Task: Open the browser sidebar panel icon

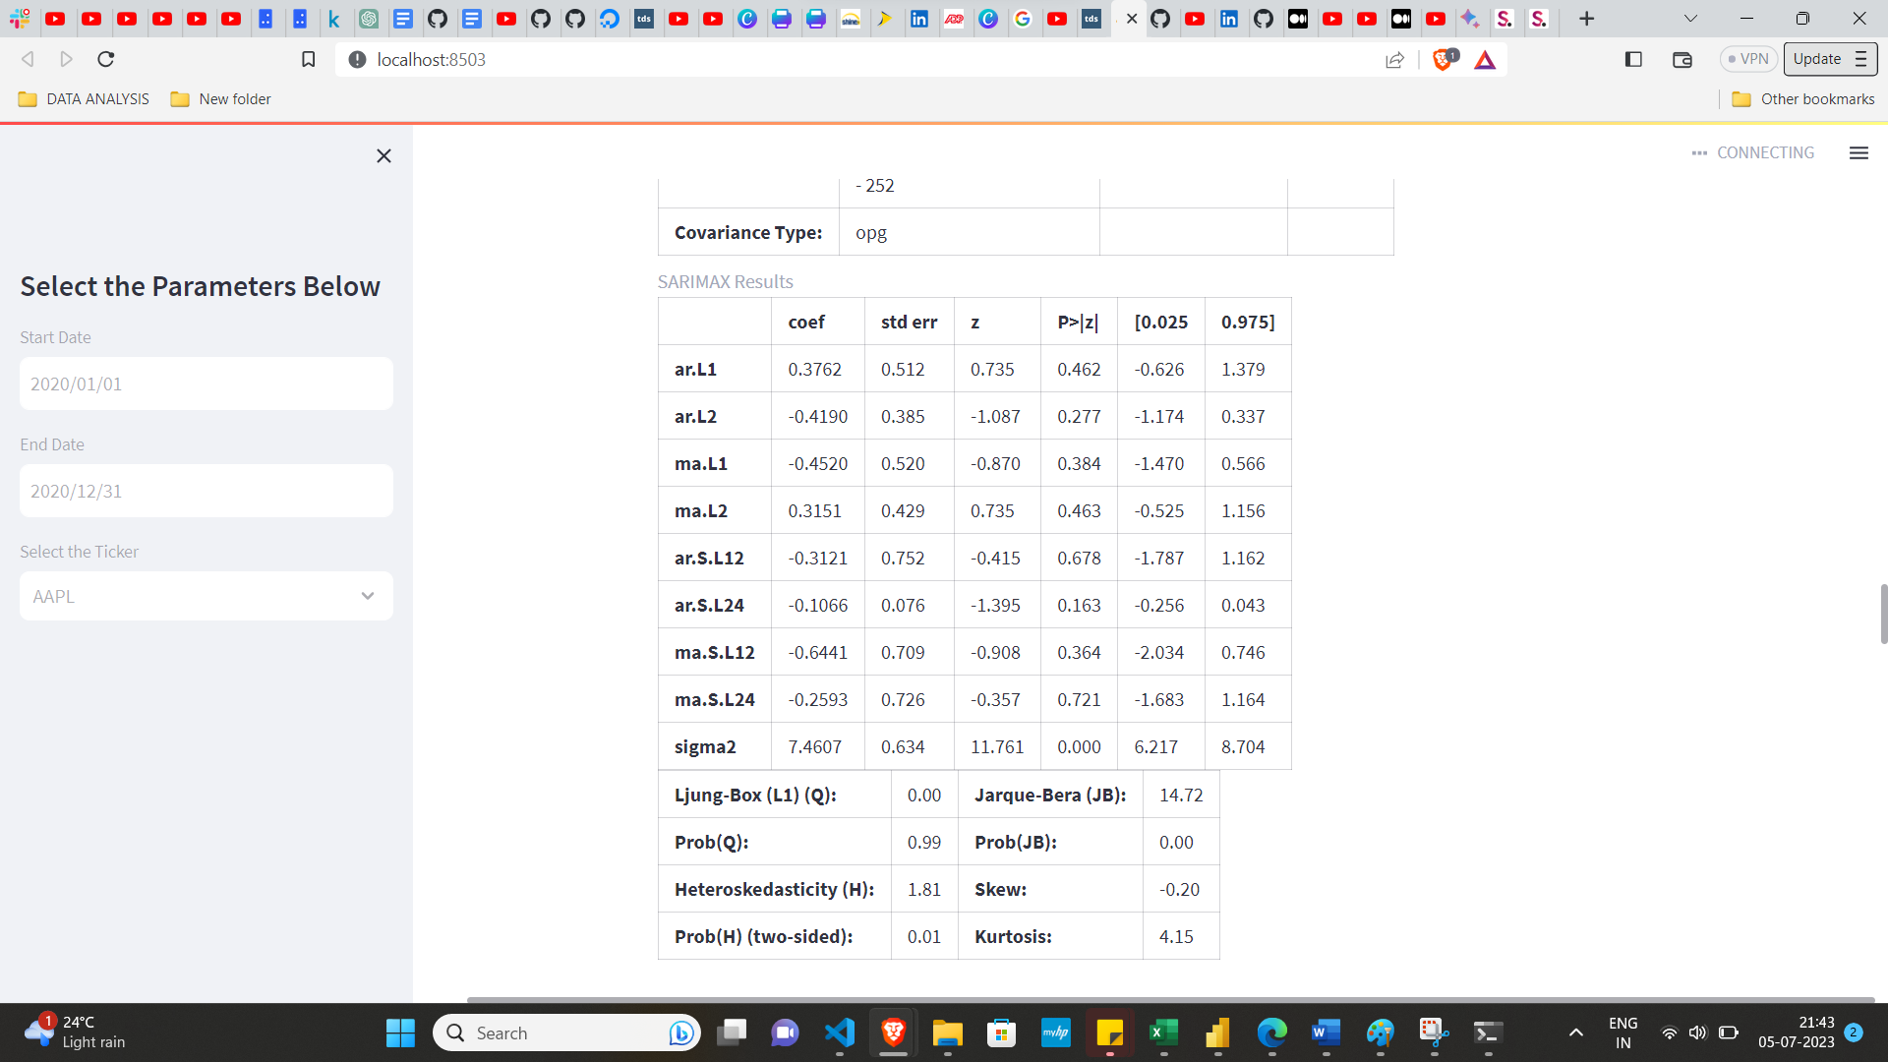Action: pos(1633,59)
